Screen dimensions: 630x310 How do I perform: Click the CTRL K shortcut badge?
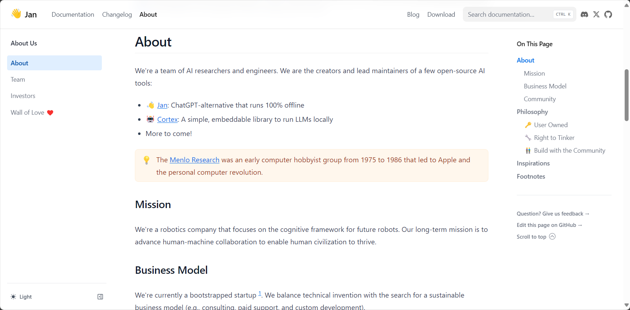pyautogui.click(x=563, y=15)
